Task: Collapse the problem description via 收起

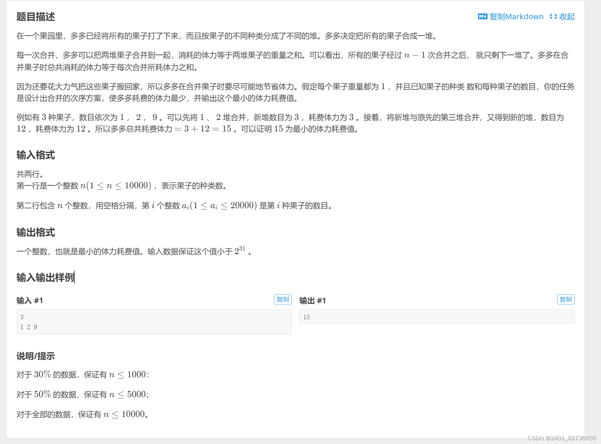Action: (567, 16)
